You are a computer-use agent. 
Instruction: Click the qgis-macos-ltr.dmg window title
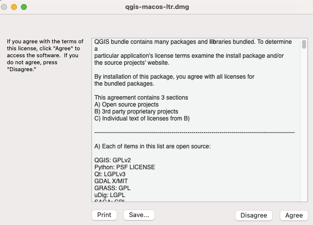tap(157, 7)
